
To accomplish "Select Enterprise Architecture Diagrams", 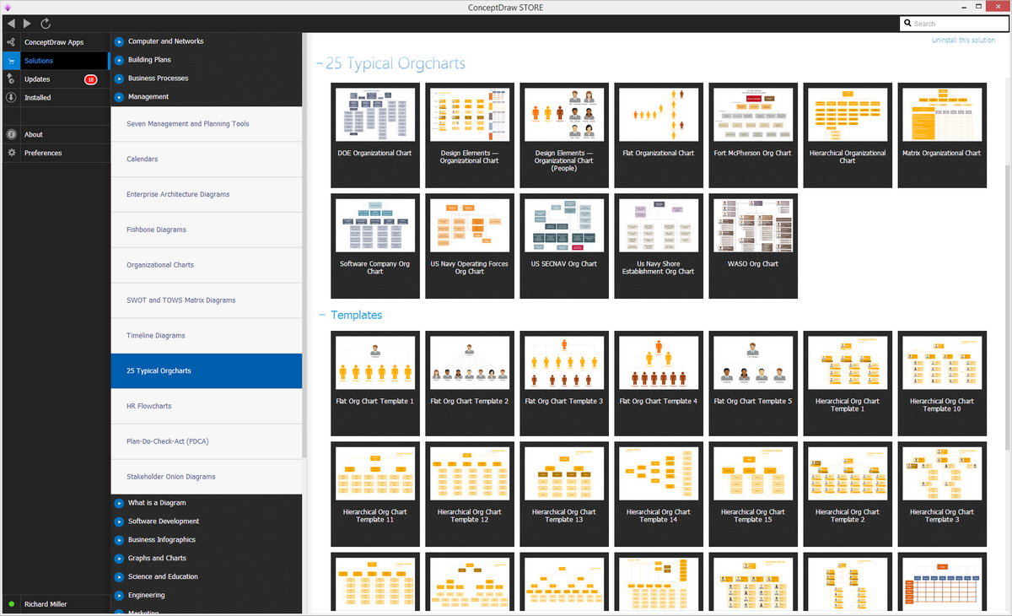I will (x=206, y=195).
